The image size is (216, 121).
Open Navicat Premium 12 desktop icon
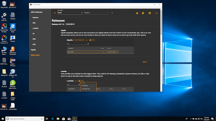pyautogui.click(x=4, y=39)
